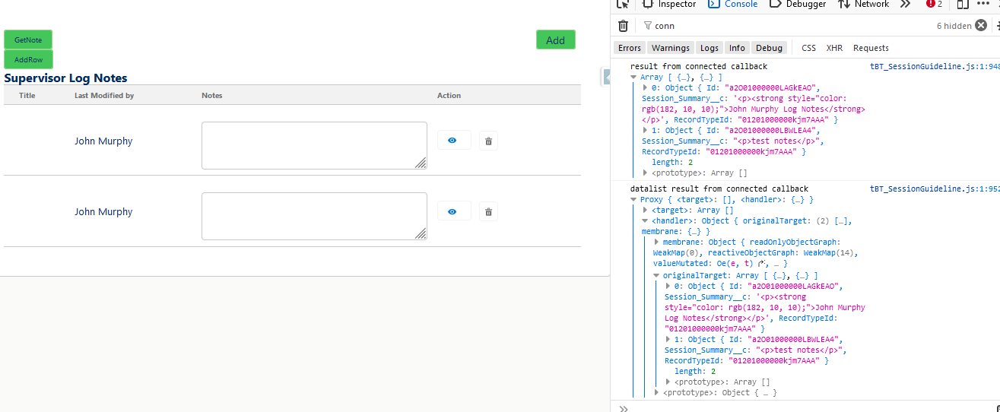Collapse the Proxy object in console
This screenshot has width=1000, height=412.
click(634, 200)
